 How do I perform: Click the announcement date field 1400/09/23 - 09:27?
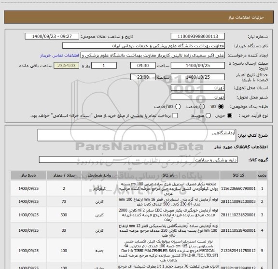pyautogui.click(x=52, y=36)
